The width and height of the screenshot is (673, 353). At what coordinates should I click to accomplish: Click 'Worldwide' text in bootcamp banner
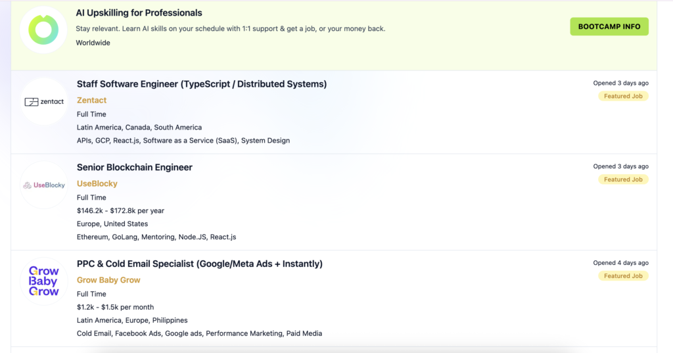click(x=93, y=43)
